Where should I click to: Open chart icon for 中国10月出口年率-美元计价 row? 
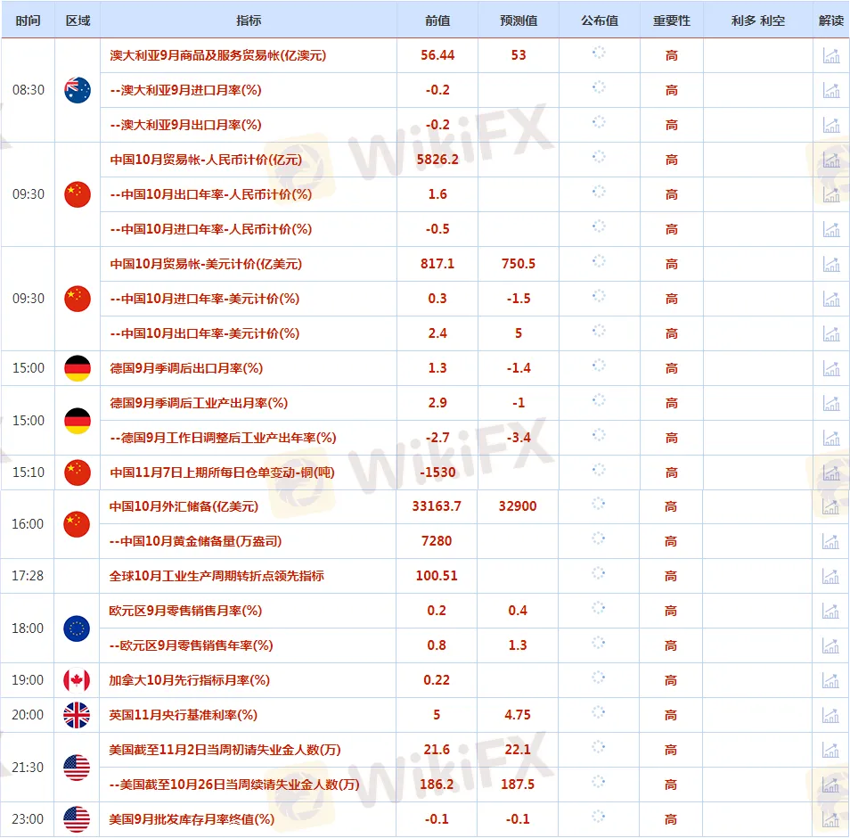831,333
